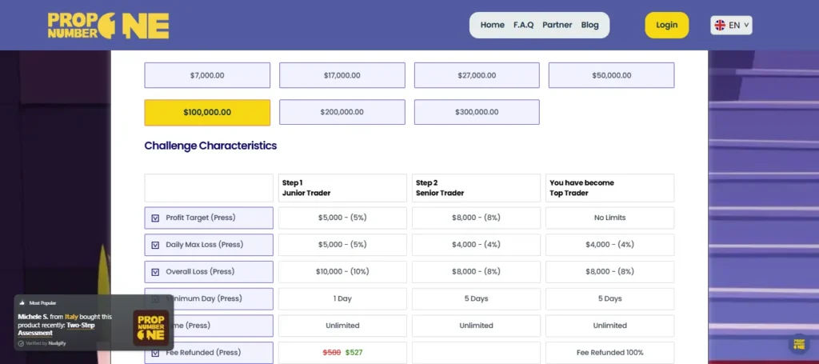Click the Step 2 5 Days cell
The image size is (819, 364).
click(476, 298)
